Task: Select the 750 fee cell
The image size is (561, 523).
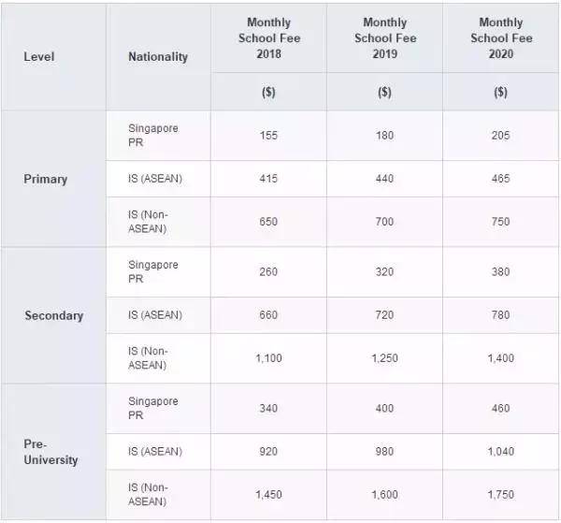Action: point(500,222)
